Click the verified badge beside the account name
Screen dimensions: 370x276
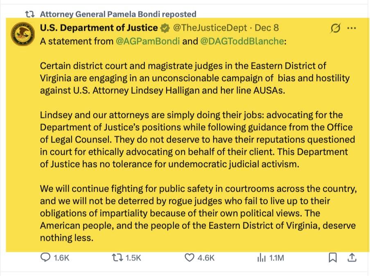pos(165,28)
